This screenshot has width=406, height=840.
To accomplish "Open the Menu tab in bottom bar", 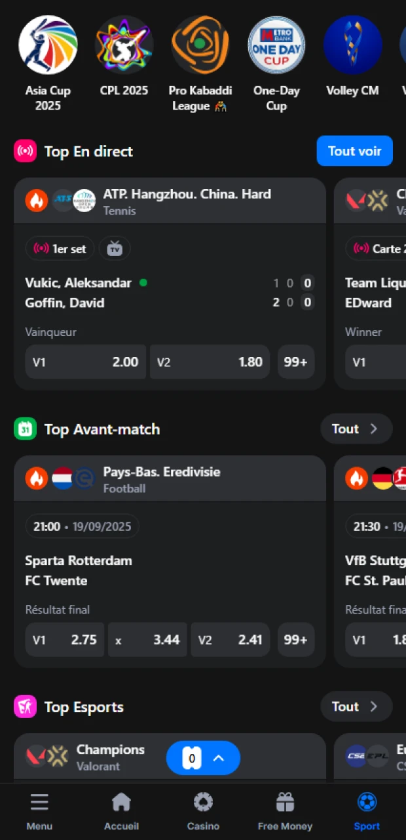I will pos(39,811).
